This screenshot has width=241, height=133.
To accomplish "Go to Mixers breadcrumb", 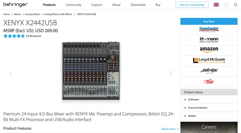I will click(x=17, y=14).
